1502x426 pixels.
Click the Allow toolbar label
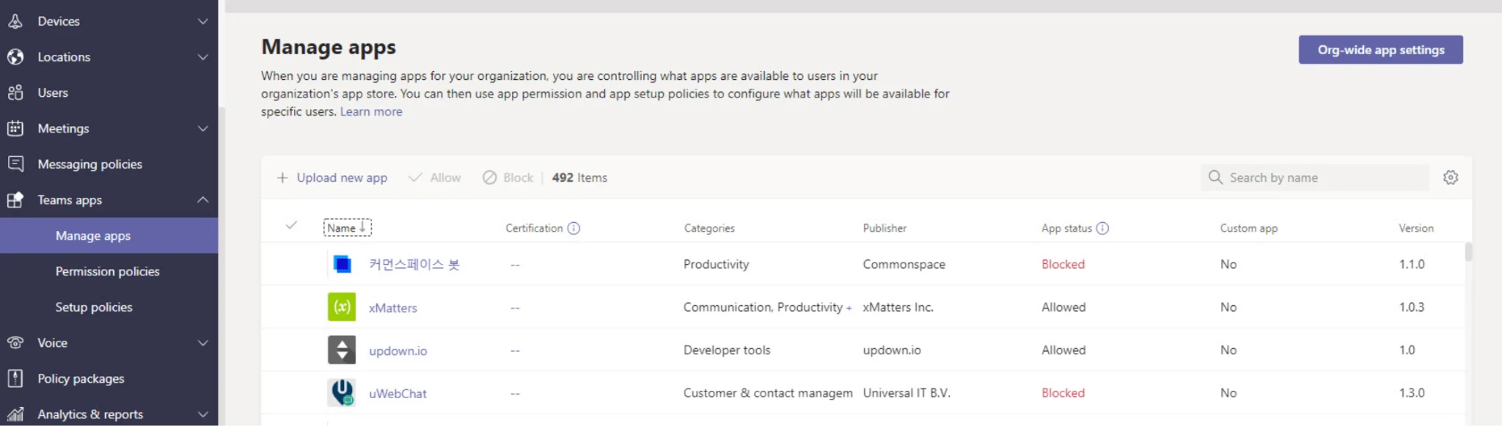pyautogui.click(x=445, y=177)
